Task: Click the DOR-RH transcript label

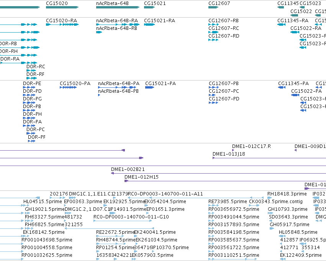Action: coord(9,51)
